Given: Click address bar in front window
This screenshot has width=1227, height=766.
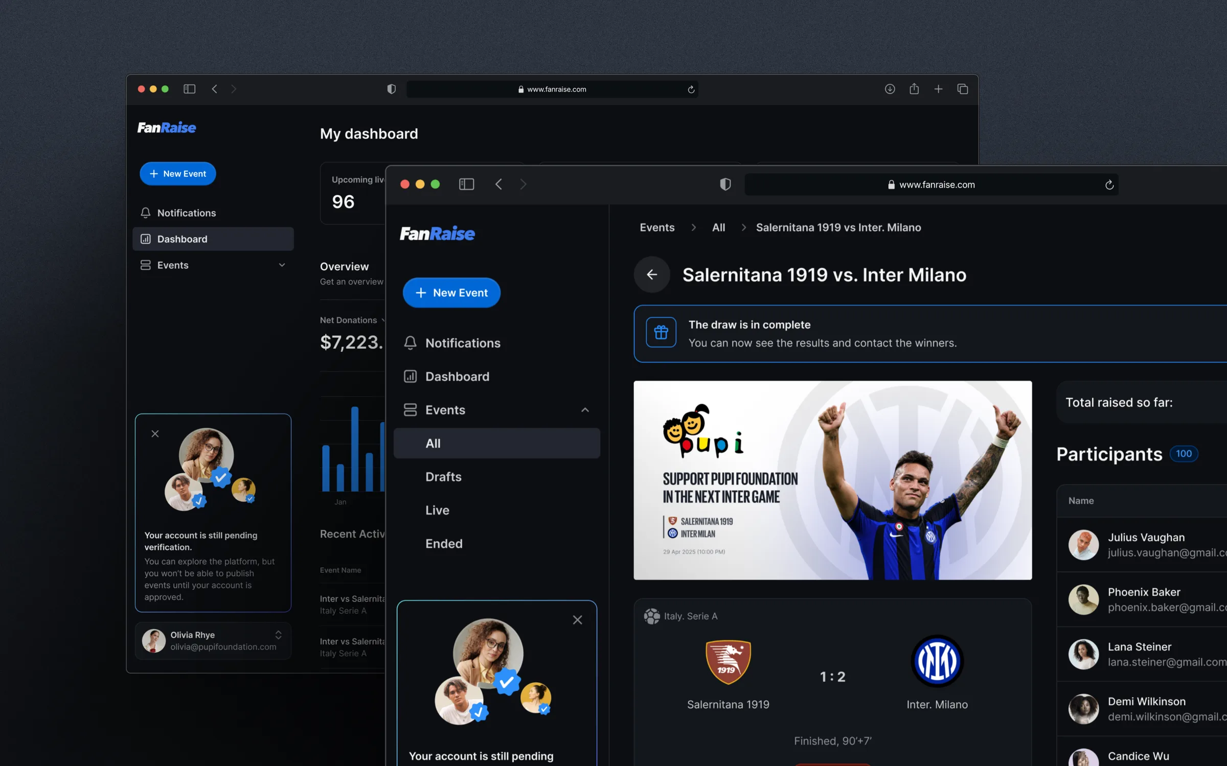Looking at the screenshot, I should (x=931, y=184).
